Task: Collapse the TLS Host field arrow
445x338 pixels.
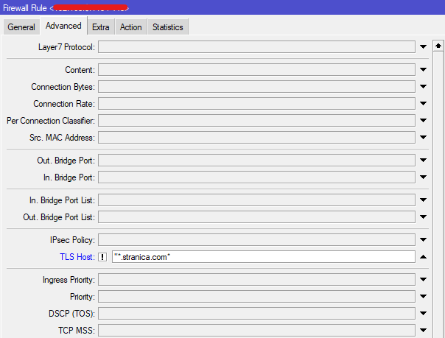Action: point(423,256)
